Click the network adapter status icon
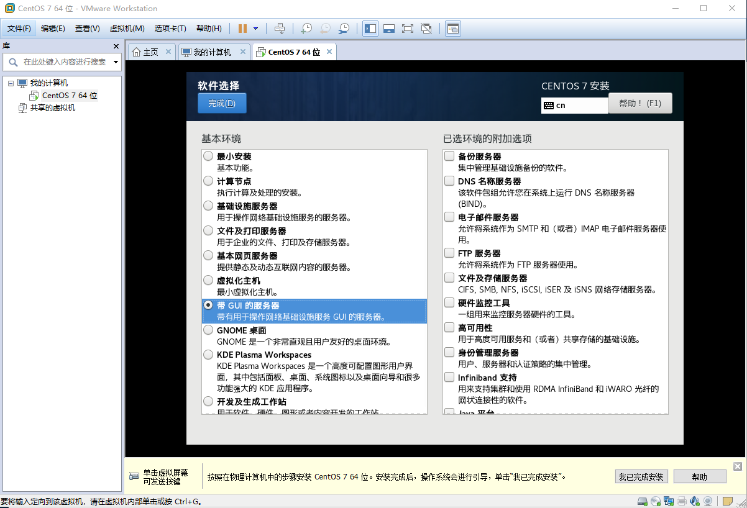Image resolution: width=747 pixels, height=508 pixels. tap(669, 501)
